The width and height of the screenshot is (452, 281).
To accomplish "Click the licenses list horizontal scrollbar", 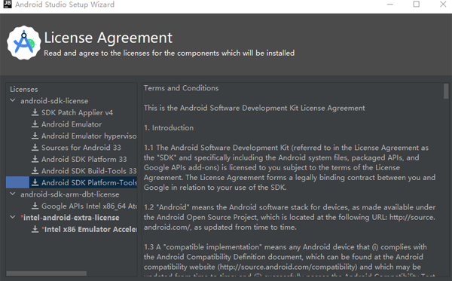I will point(47,273).
